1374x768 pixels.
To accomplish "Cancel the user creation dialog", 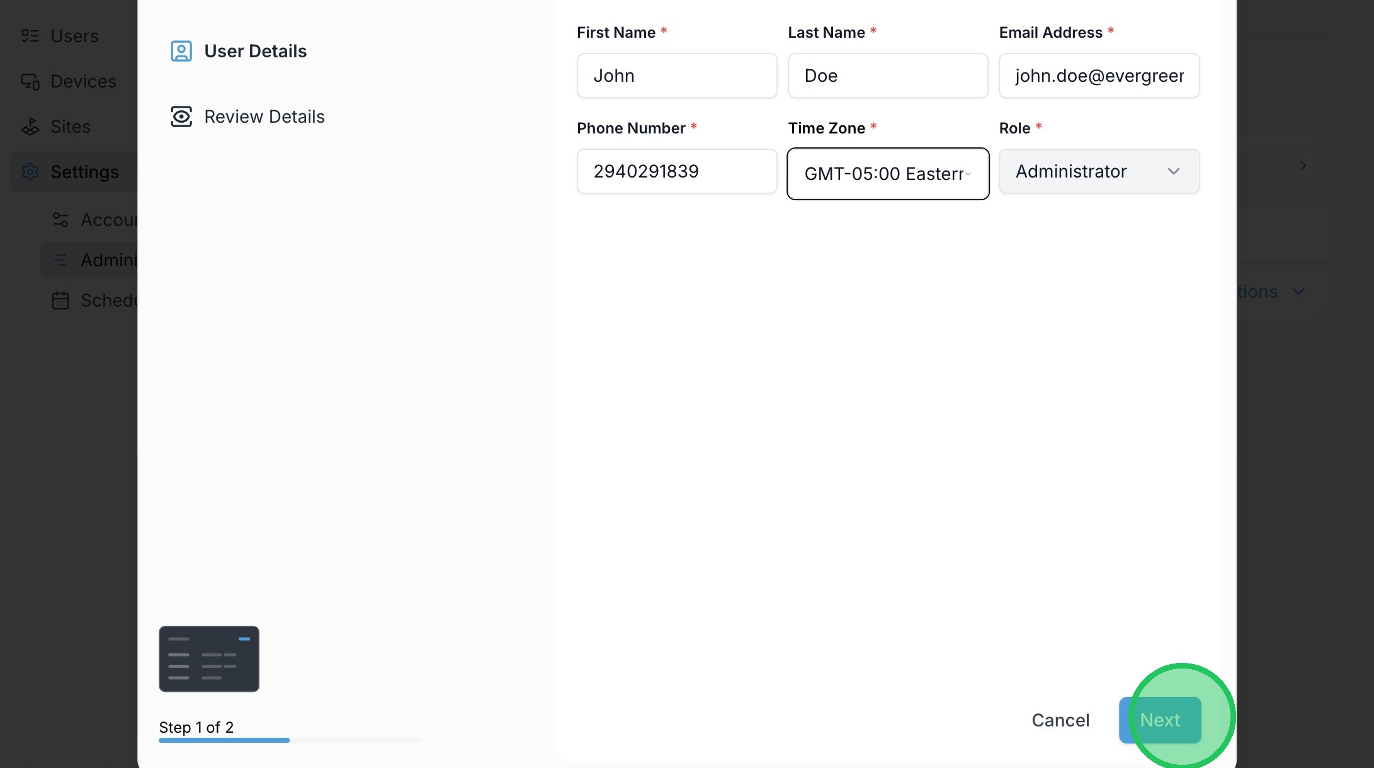I will click(1060, 720).
